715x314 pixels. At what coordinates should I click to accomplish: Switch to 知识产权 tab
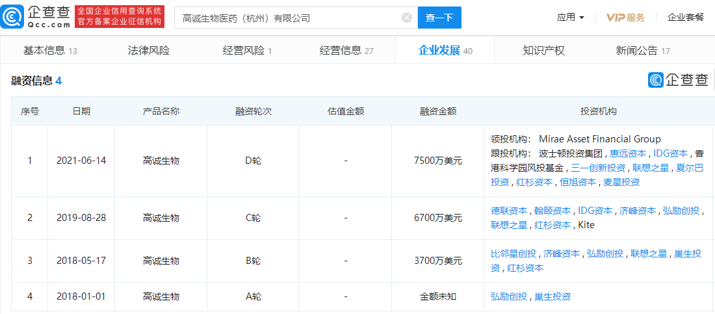click(543, 51)
